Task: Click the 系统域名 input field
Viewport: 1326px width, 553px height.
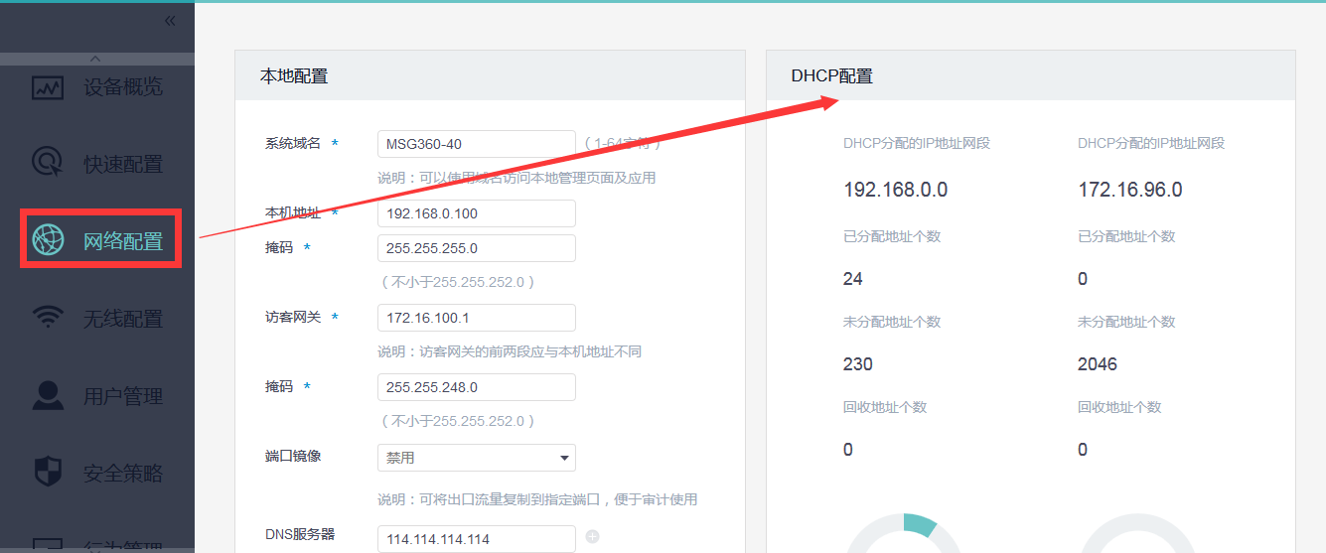Action: [x=477, y=144]
